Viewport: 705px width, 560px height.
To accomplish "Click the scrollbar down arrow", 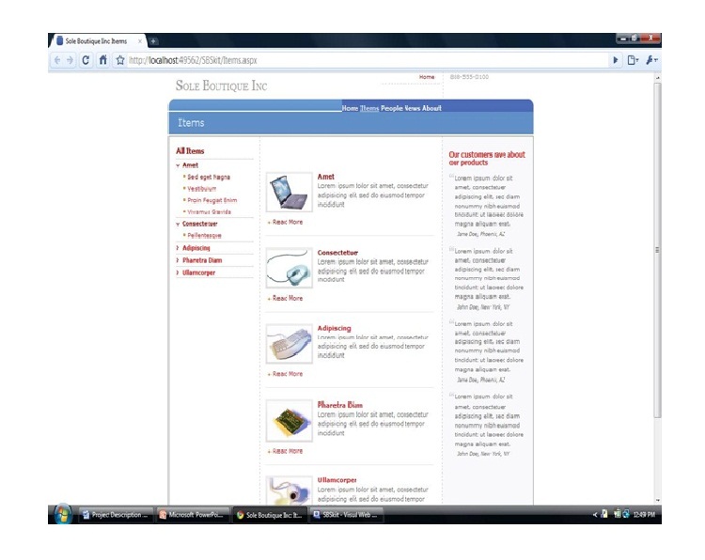I will tap(658, 500).
